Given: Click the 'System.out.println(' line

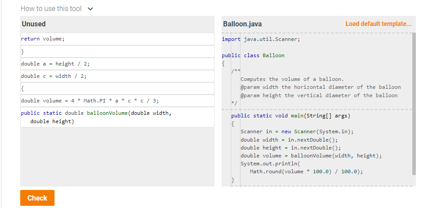Looking at the screenshot, I should [x=270, y=164].
